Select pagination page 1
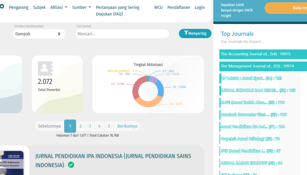The width and height of the screenshot is (307, 175). click(x=70, y=126)
